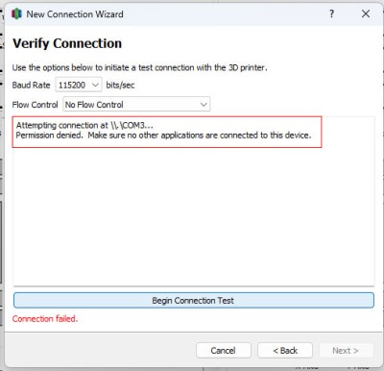Select the No Flow Control field text
The image size is (384, 371).
pos(94,105)
